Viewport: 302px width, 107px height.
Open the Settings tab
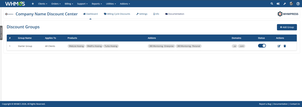[x=142, y=14]
